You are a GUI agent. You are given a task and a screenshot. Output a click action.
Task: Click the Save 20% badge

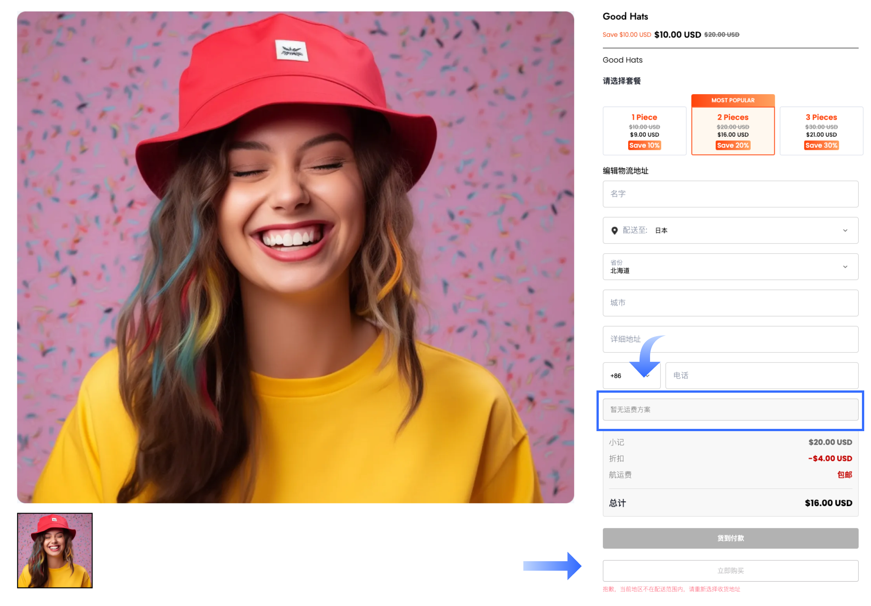tap(733, 145)
